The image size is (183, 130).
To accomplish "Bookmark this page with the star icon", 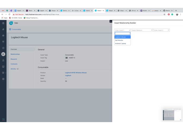I will click(x=164, y=14).
